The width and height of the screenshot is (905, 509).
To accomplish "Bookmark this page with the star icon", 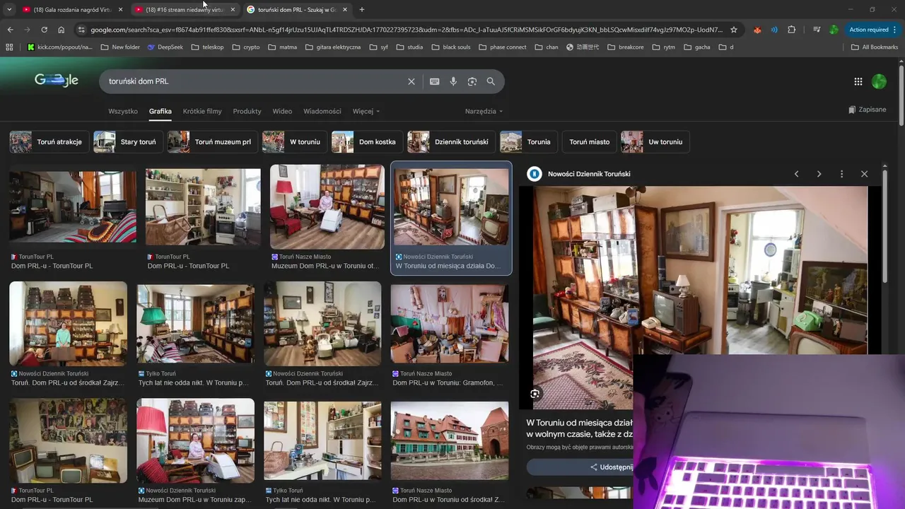I will [x=734, y=30].
